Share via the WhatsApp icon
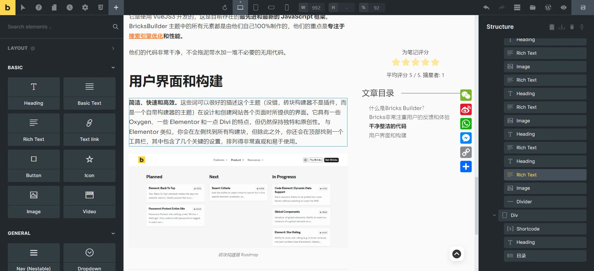The width and height of the screenshot is (594, 271). pos(466,124)
